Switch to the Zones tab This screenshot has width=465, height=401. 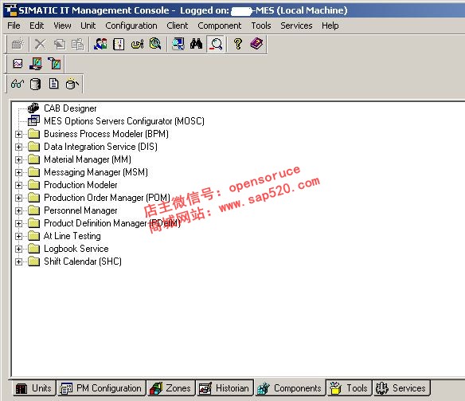click(x=171, y=388)
